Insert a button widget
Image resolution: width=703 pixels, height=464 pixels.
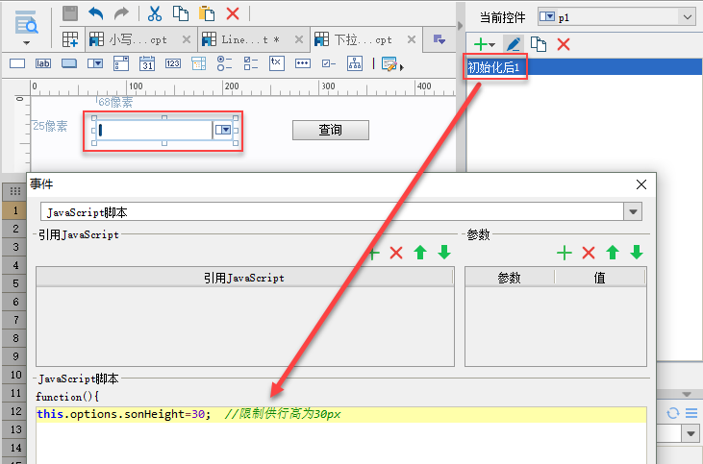(69, 63)
